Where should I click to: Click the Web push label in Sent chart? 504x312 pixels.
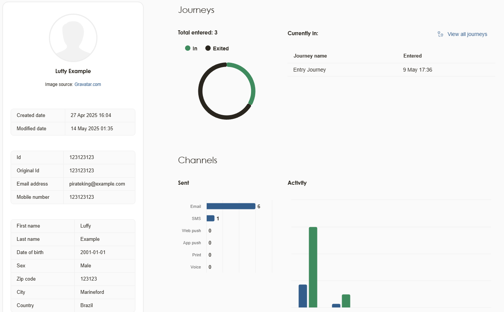click(x=192, y=231)
